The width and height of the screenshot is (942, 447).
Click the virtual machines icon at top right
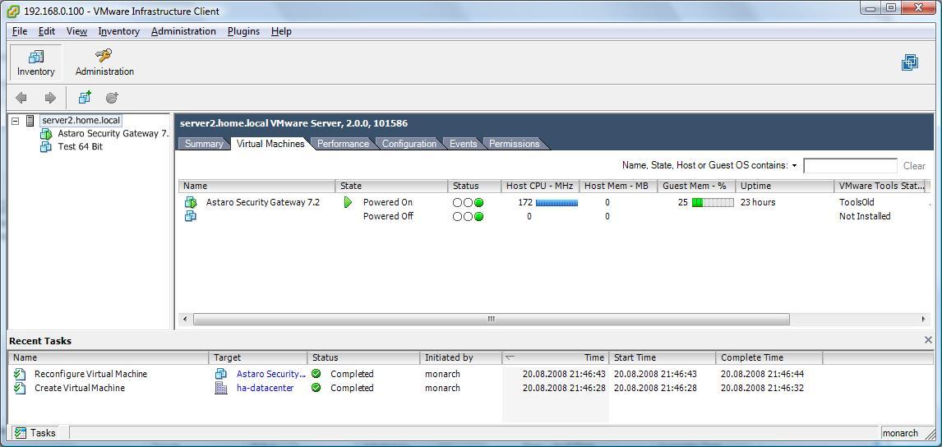coord(909,62)
